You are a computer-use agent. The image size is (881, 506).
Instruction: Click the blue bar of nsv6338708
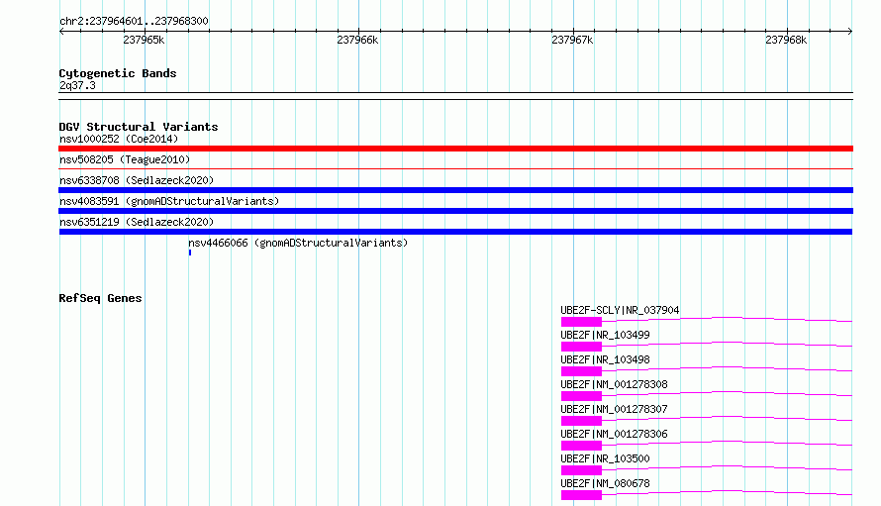tap(455, 190)
